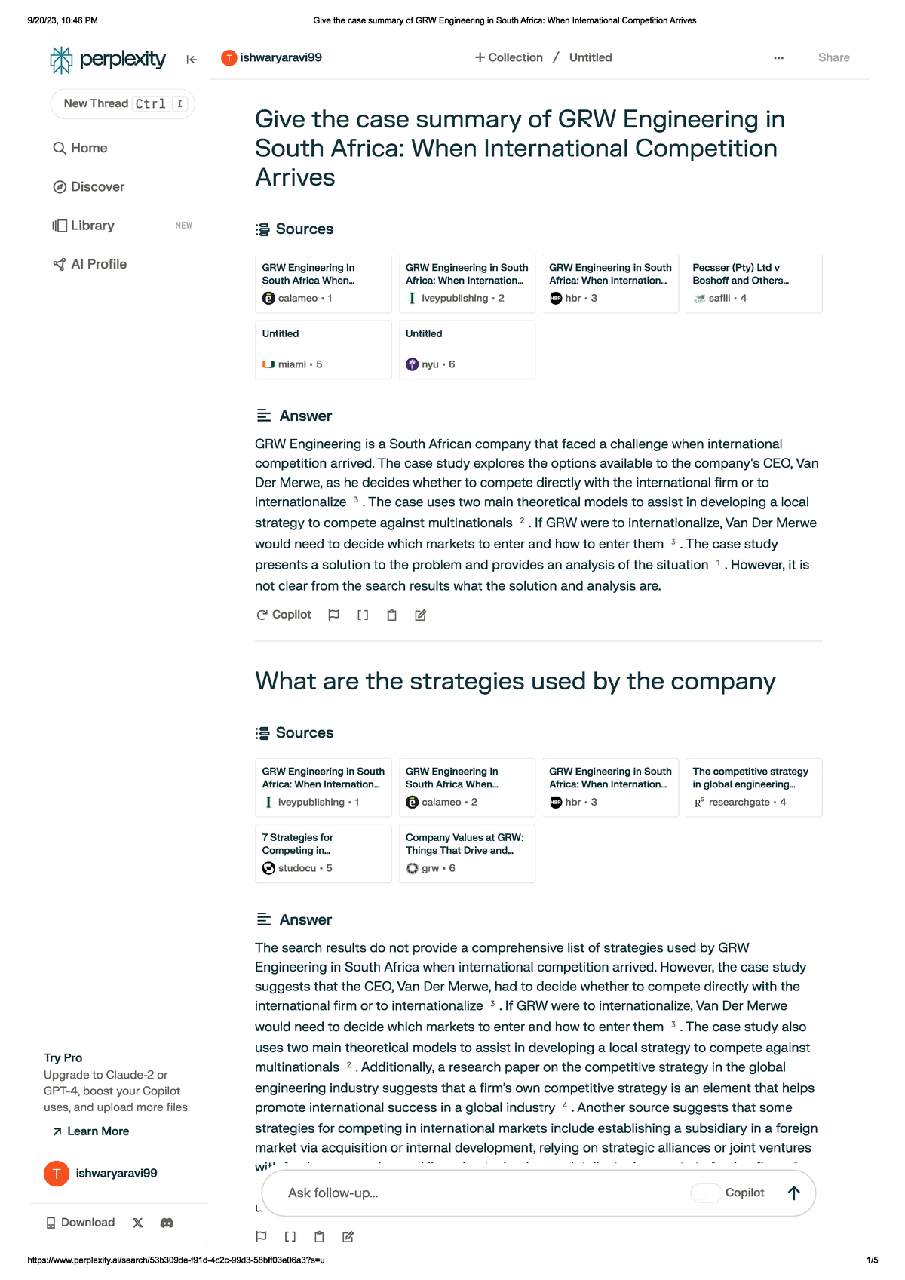Screen dimensions: 905x1280
Task: Open the ivey publishing source card
Action: (466, 283)
